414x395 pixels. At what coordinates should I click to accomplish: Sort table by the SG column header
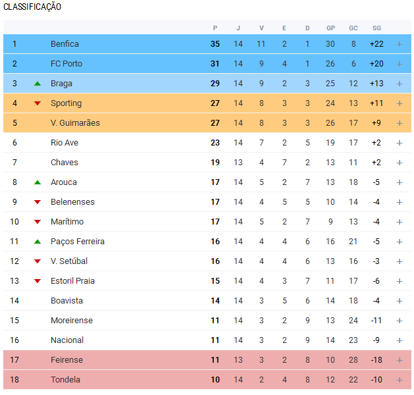coord(376,28)
